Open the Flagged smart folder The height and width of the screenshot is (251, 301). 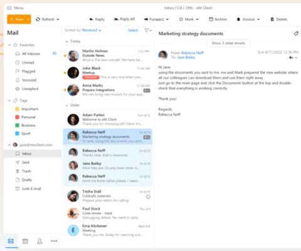33,72
